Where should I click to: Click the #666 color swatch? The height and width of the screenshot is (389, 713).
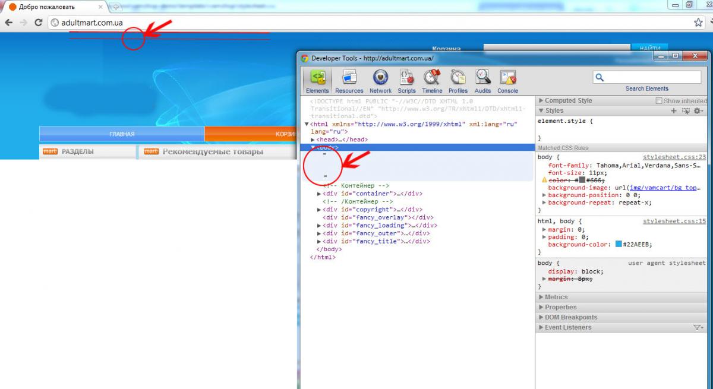(x=582, y=179)
